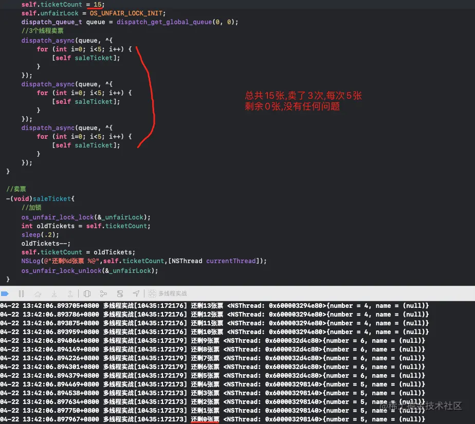Click console log line 还剩7张票
The width and height of the screenshot is (475, 424).
pos(213,358)
